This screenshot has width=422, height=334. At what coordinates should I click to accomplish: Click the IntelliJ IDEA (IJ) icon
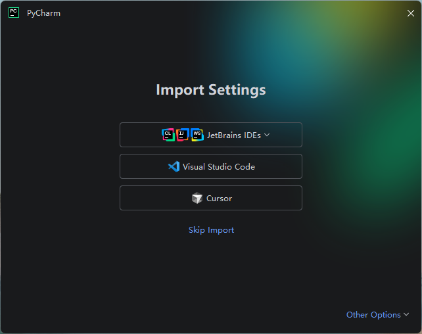pyautogui.click(x=183, y=135)
